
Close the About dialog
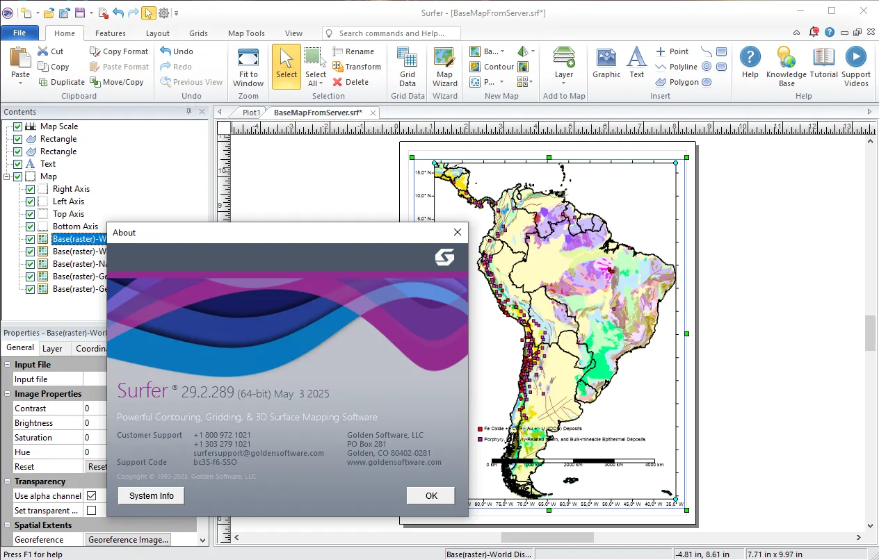[457, 232]
